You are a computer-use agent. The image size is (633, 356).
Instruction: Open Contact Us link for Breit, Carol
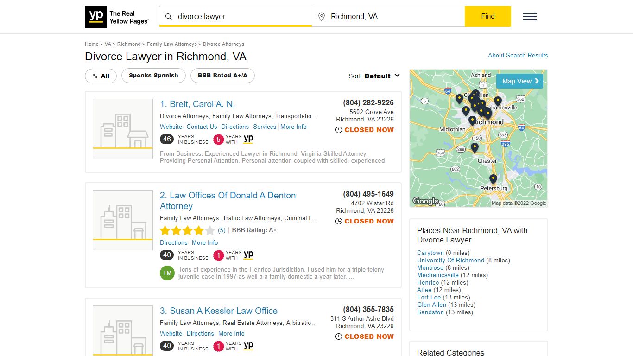click(202, 127)
